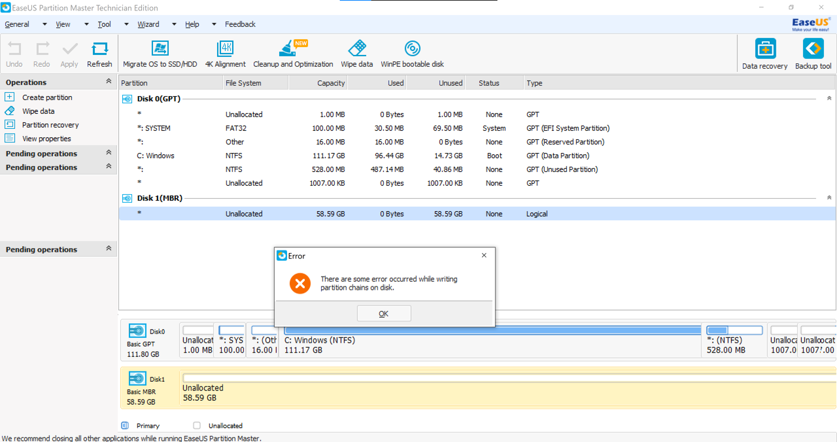The height and width of the screenshot is (442, 837).
Task: Choose Create partition in Operations panel
Action: [x=47, y=97]
